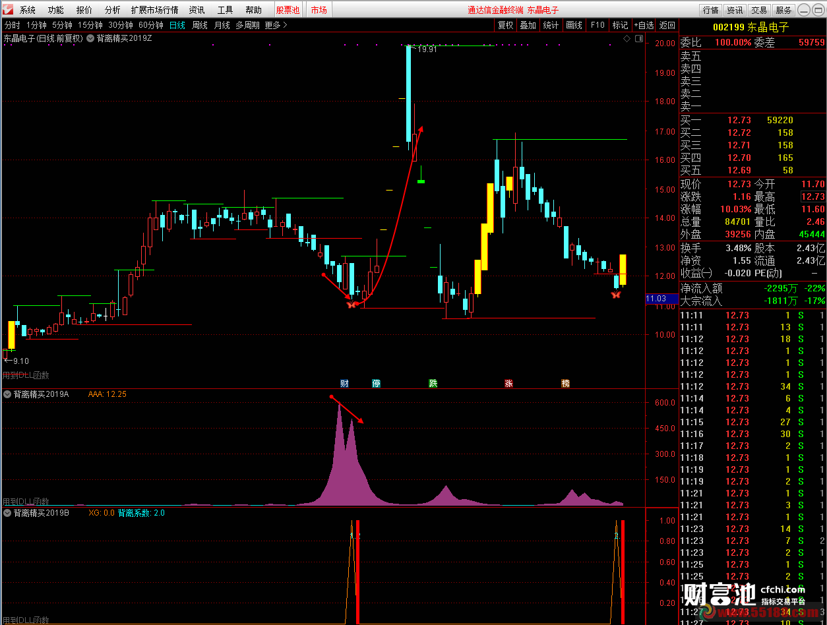Screen dimensions: 827x625
Task: Click the 涨 info marker icon
Action: click(508, 383)
